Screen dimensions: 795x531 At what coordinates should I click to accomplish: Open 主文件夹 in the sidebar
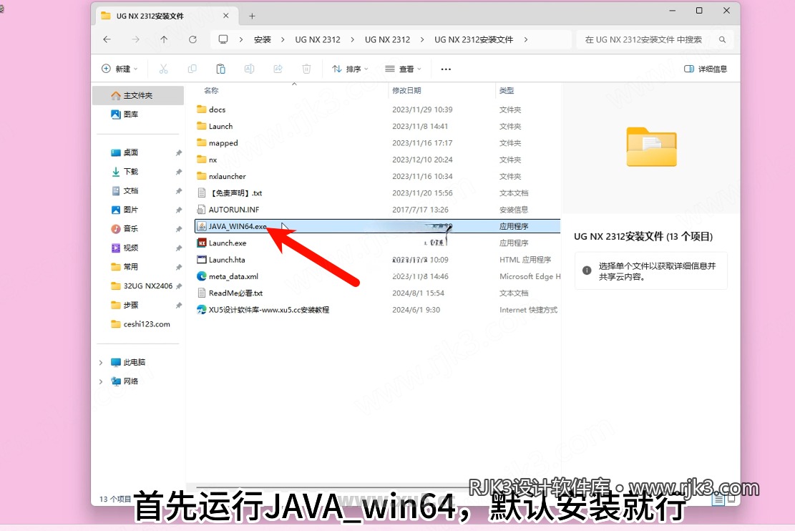pyautogui.click(x=138, y=95)
